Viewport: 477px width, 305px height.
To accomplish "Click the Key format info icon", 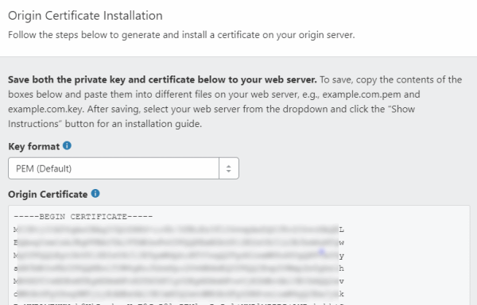I will point(67,146).
